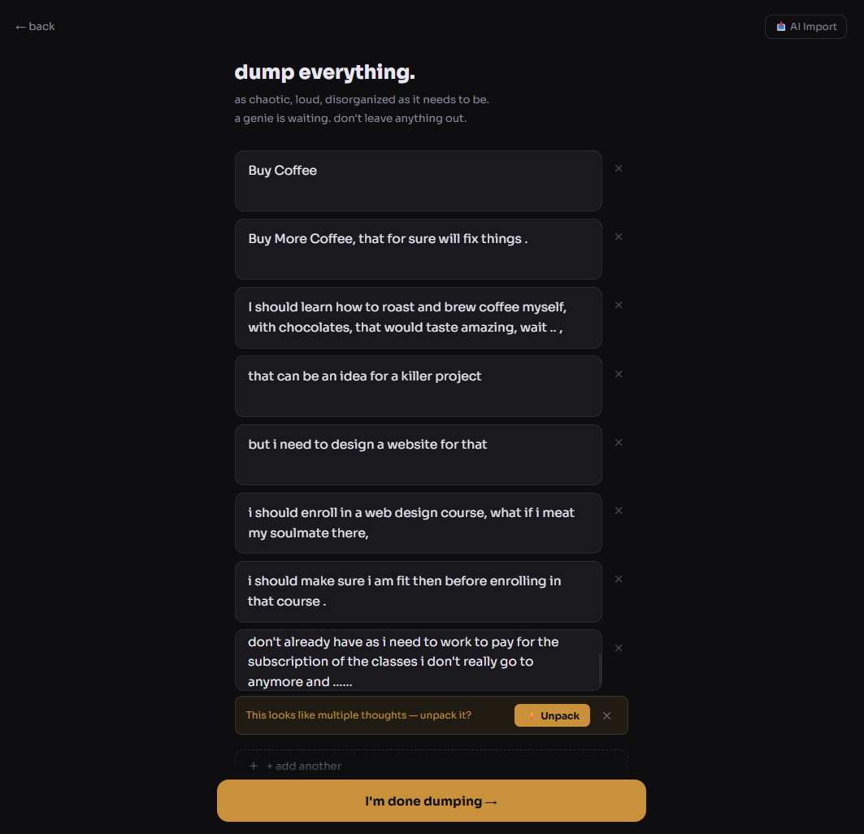Image resolution: width=864 pixels, height=834 pixels.
Task: Dismiss the multiple thoughts suggestion banner
Action: [607, 716]
